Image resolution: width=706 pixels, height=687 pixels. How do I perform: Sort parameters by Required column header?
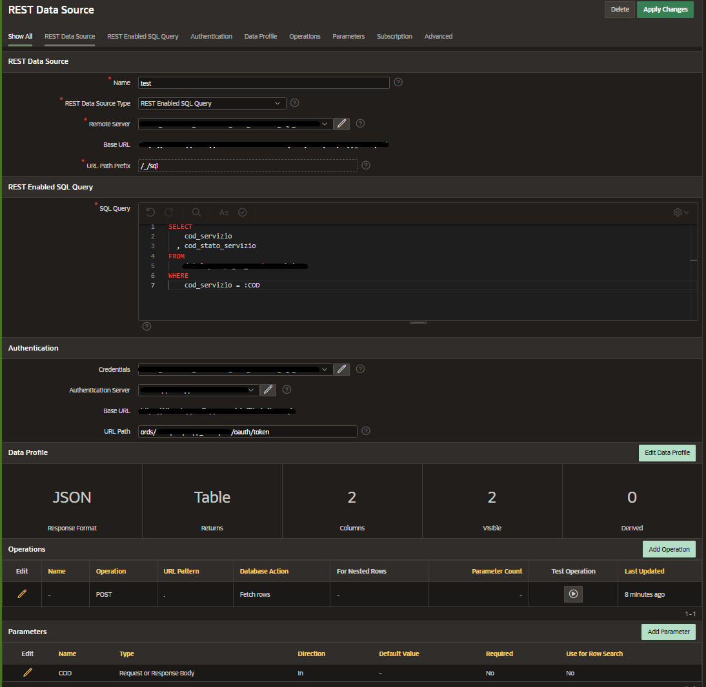(x=499, y=653)
